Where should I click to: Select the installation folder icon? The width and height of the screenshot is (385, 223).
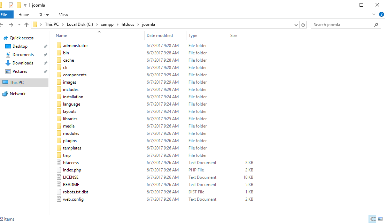point(59,97)
